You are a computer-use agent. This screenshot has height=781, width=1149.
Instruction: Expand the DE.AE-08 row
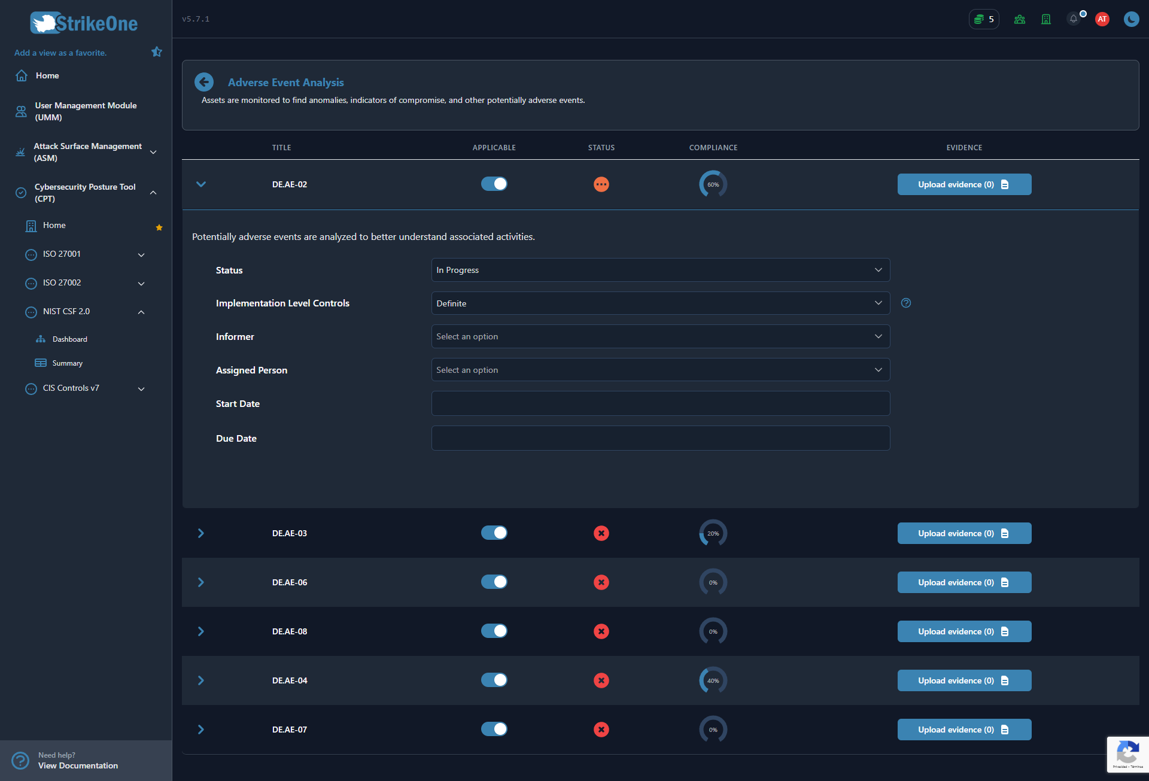pos(201,631)
